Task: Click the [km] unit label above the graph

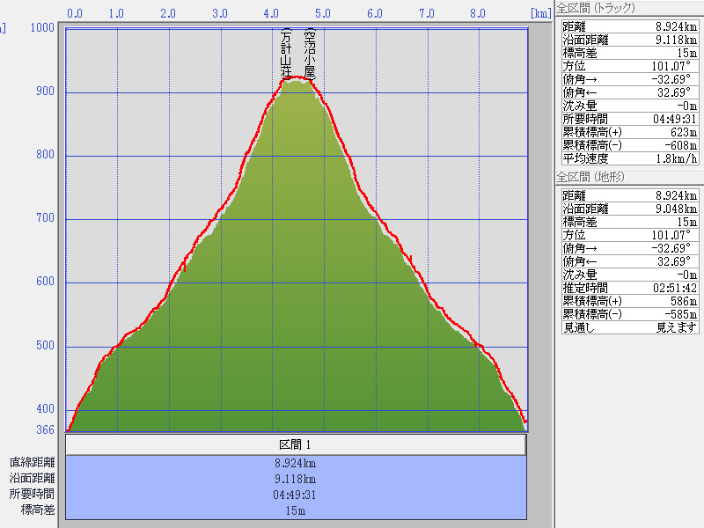Action: pyautogui.click(x=540, y=13)
